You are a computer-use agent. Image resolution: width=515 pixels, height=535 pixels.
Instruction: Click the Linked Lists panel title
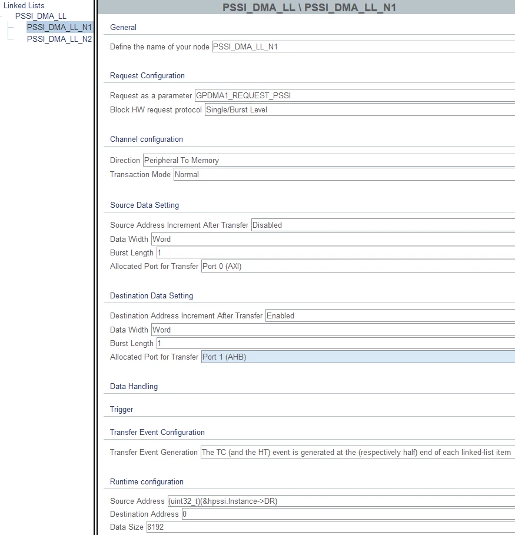tap(24, 5)
